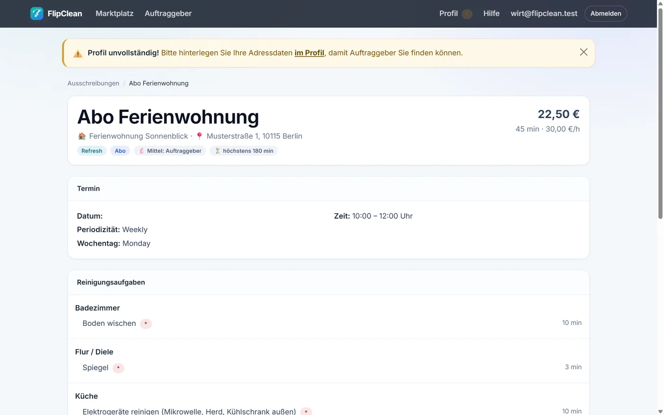Click the Flur / Diele group heading

pyautogui.click(x=94, y=352)
